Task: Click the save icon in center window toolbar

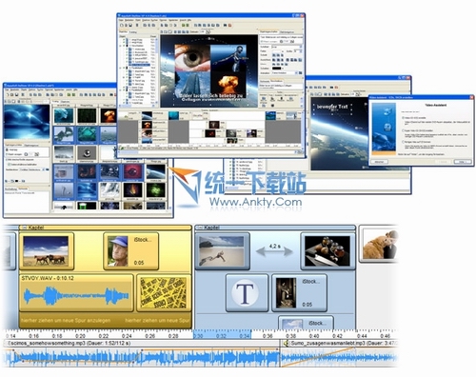Action: point(130,25)
